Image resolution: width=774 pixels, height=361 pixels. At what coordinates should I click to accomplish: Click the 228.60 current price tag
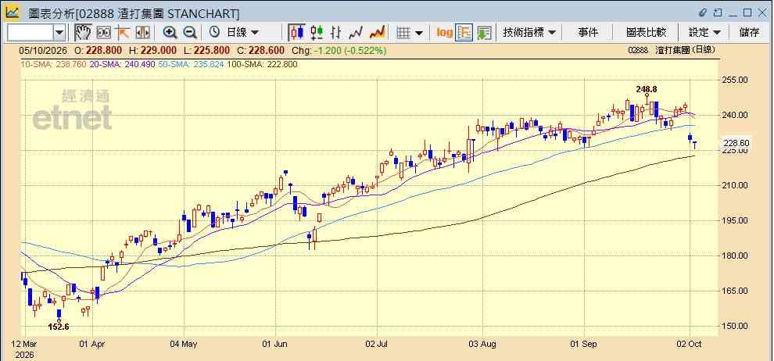736,143
